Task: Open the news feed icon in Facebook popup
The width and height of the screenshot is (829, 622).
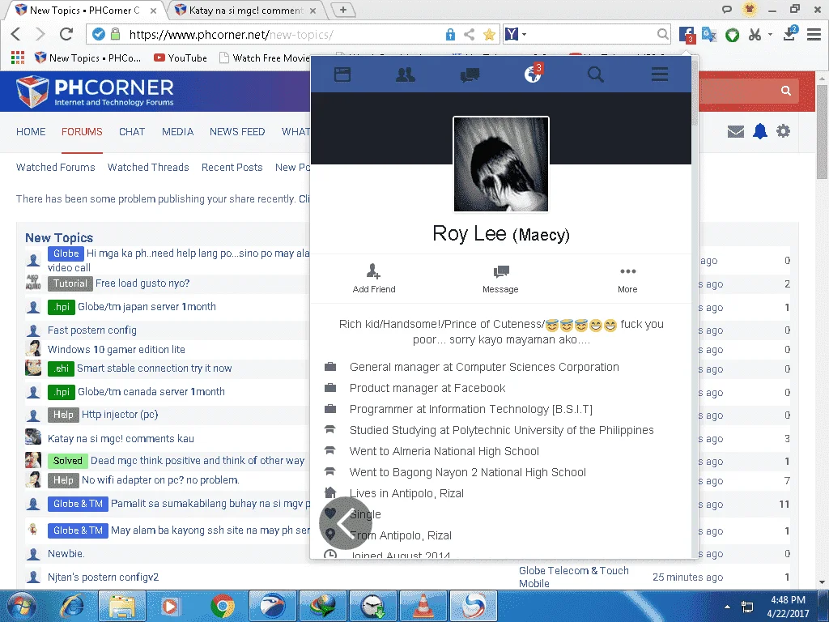Action: [x=342, y=75]
